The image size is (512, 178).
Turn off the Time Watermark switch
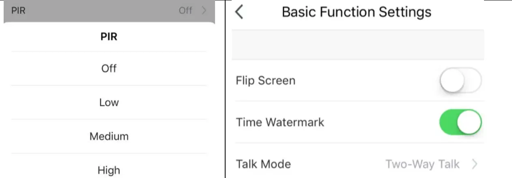coord(460,122)
